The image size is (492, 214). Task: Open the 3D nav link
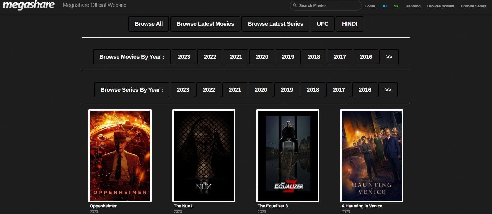384,6
